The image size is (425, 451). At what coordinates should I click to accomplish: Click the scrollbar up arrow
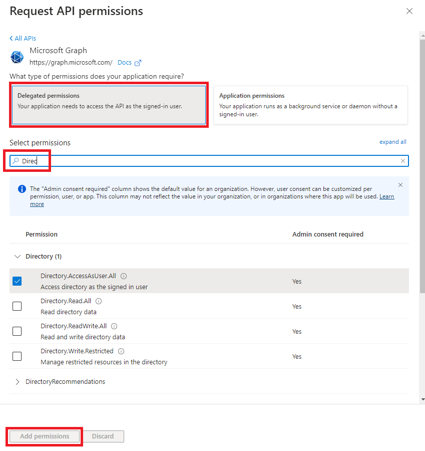[x=422, y=36]
